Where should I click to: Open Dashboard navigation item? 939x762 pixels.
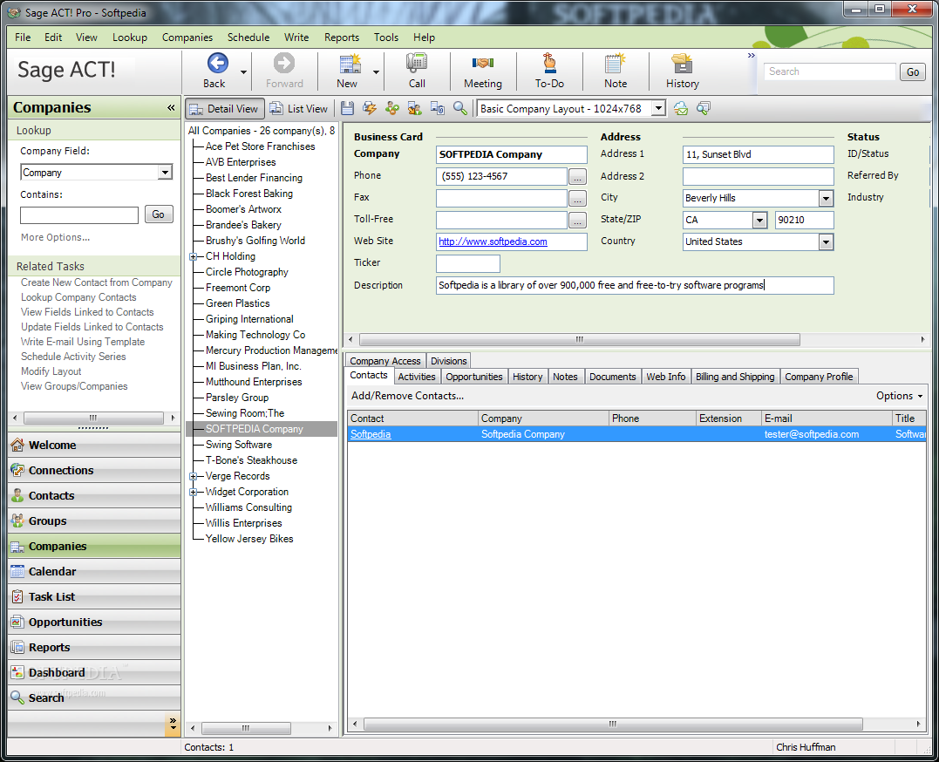point(94,673)
